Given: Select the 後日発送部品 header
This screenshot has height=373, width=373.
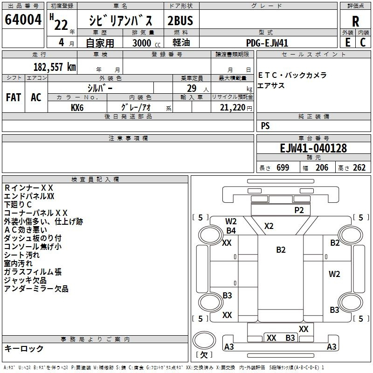Looking at the screenshot, I should point(128,116).
